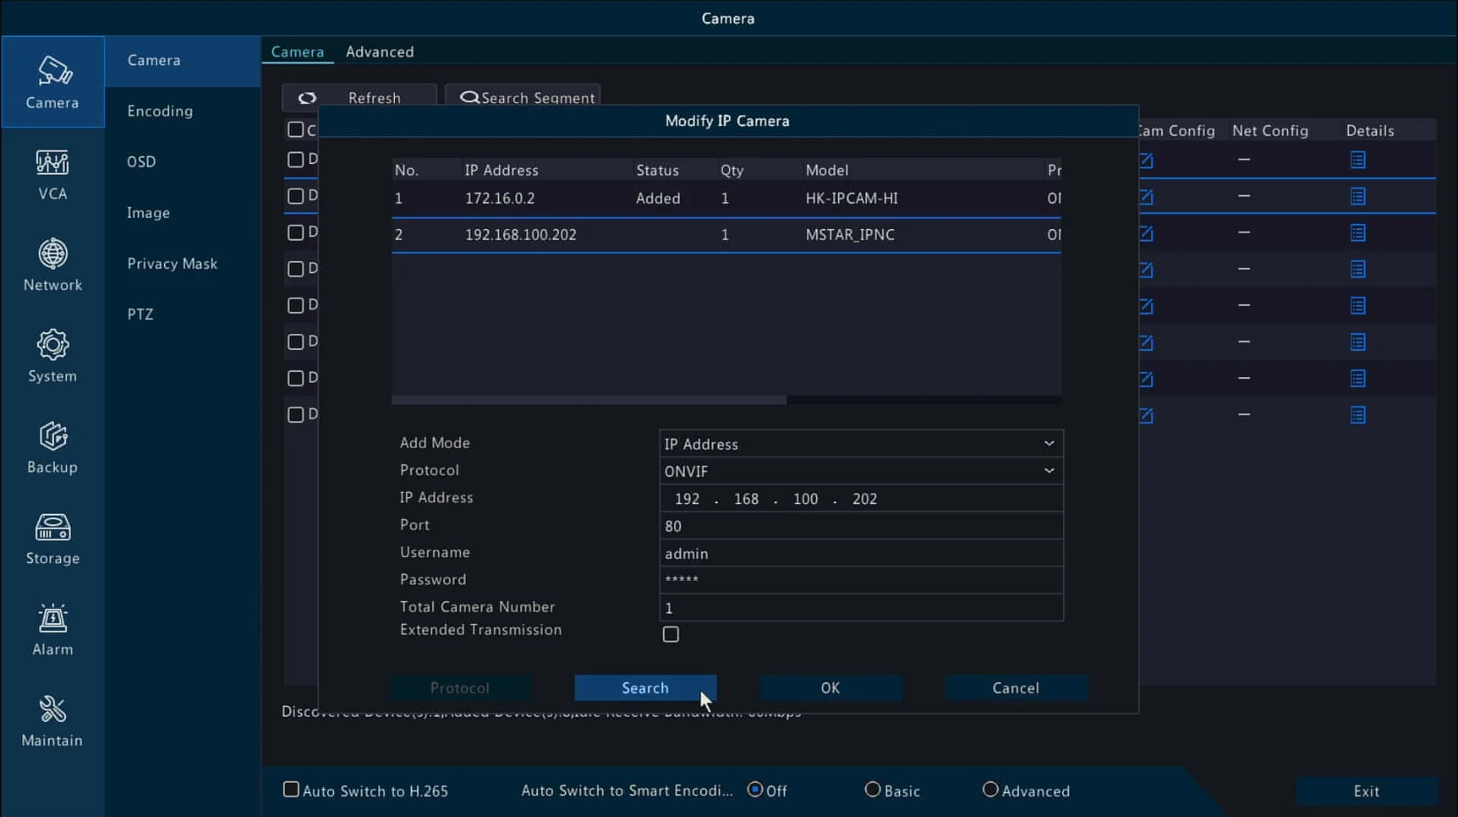Open the VCA panel from the sidebar
The width and height of the screenshot is (1458, 817).
[52, 175]
